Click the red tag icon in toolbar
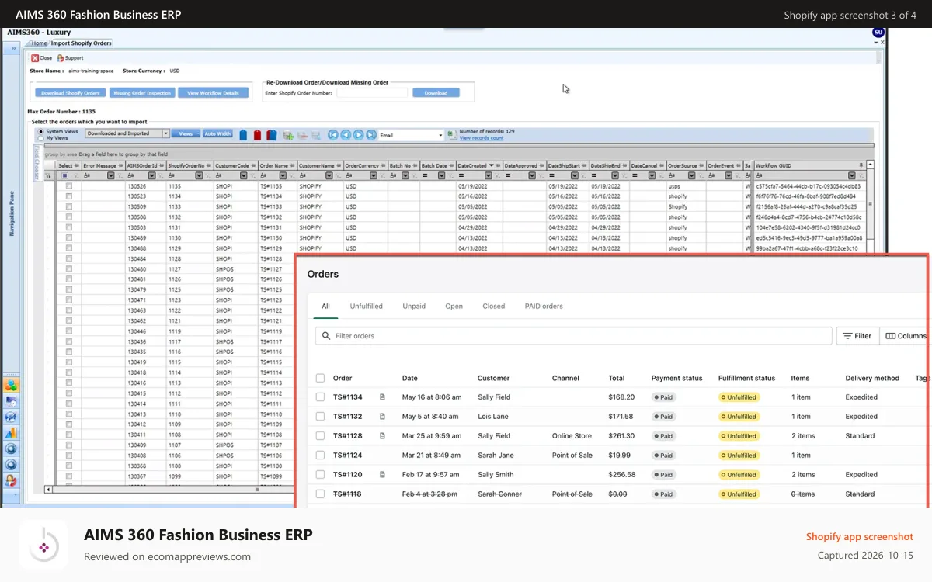 tap(257, 135)
